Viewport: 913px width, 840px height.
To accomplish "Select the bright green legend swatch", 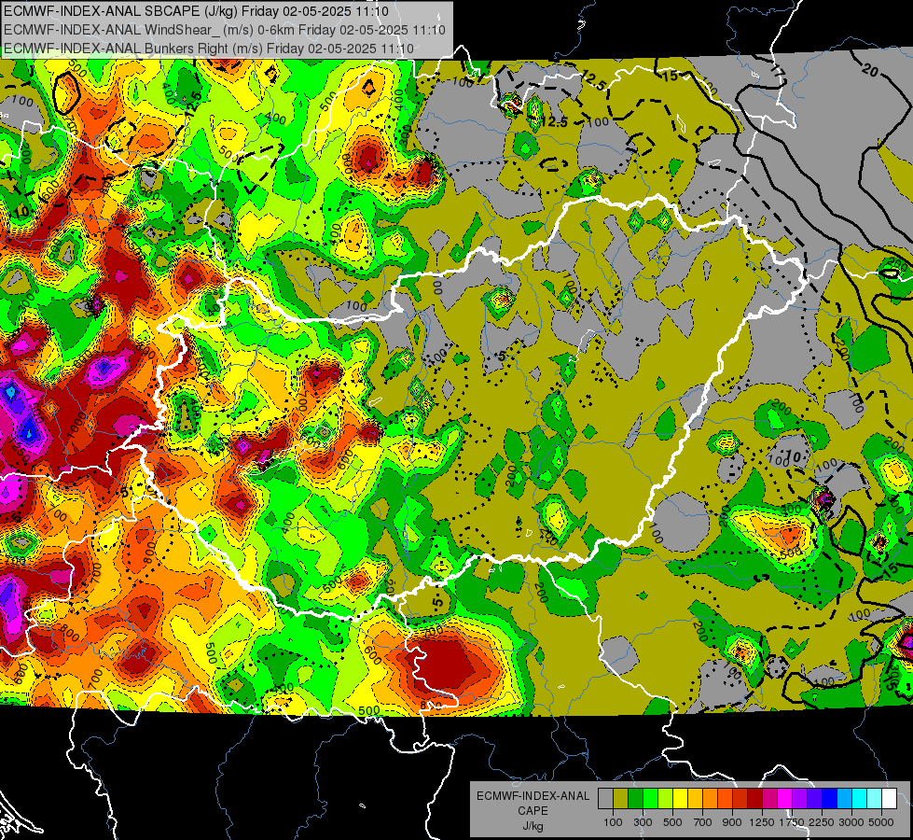I will coord(650,798).
